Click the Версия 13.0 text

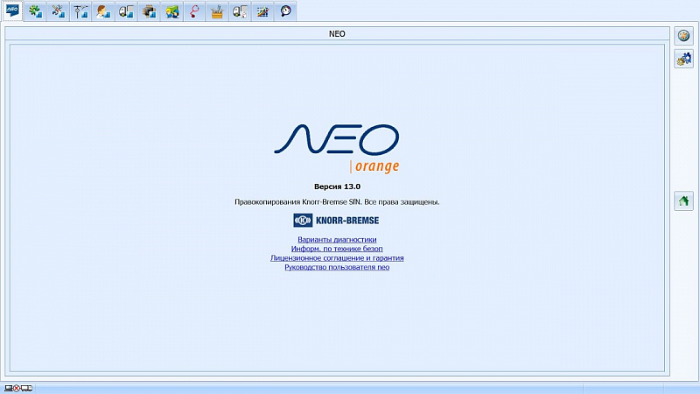click(x=337, y=186)
